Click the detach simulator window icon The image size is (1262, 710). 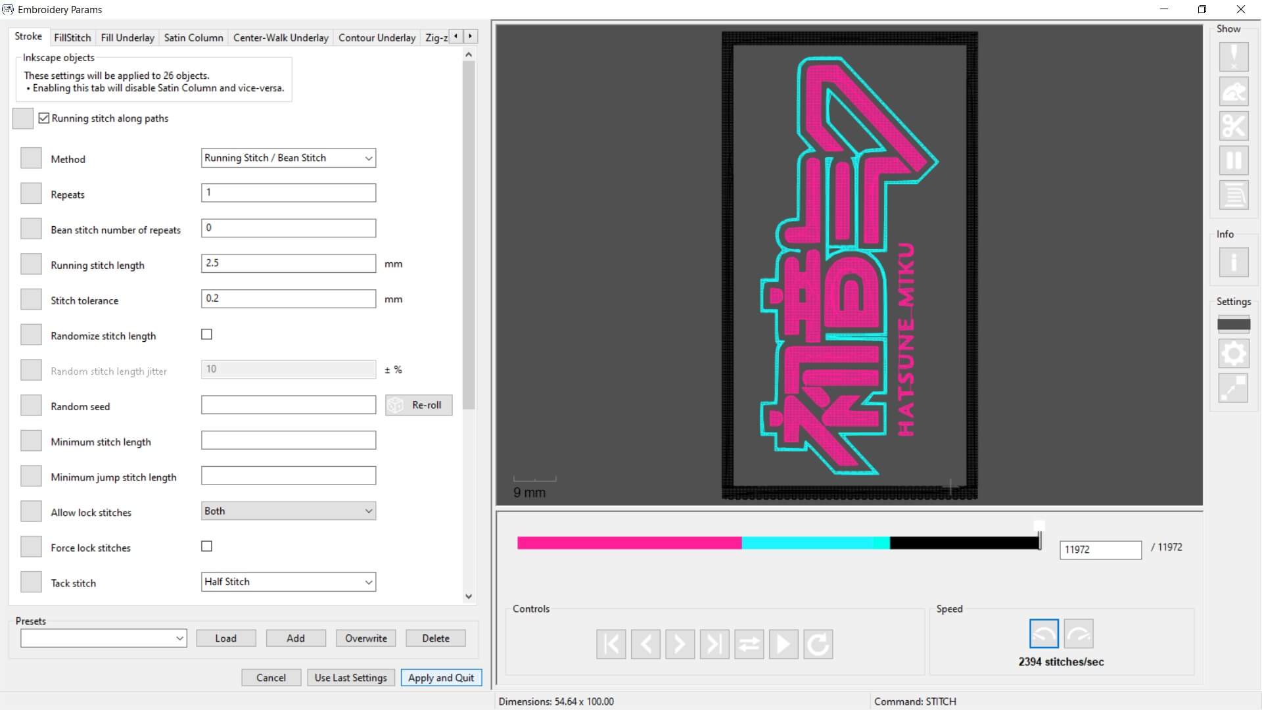pyautogui.click(x=1234, y=388)
